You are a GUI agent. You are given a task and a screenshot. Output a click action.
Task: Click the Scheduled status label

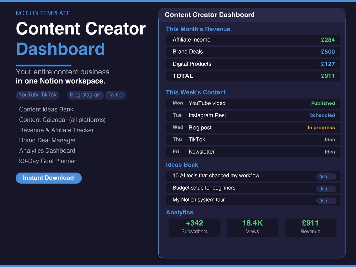322,115
